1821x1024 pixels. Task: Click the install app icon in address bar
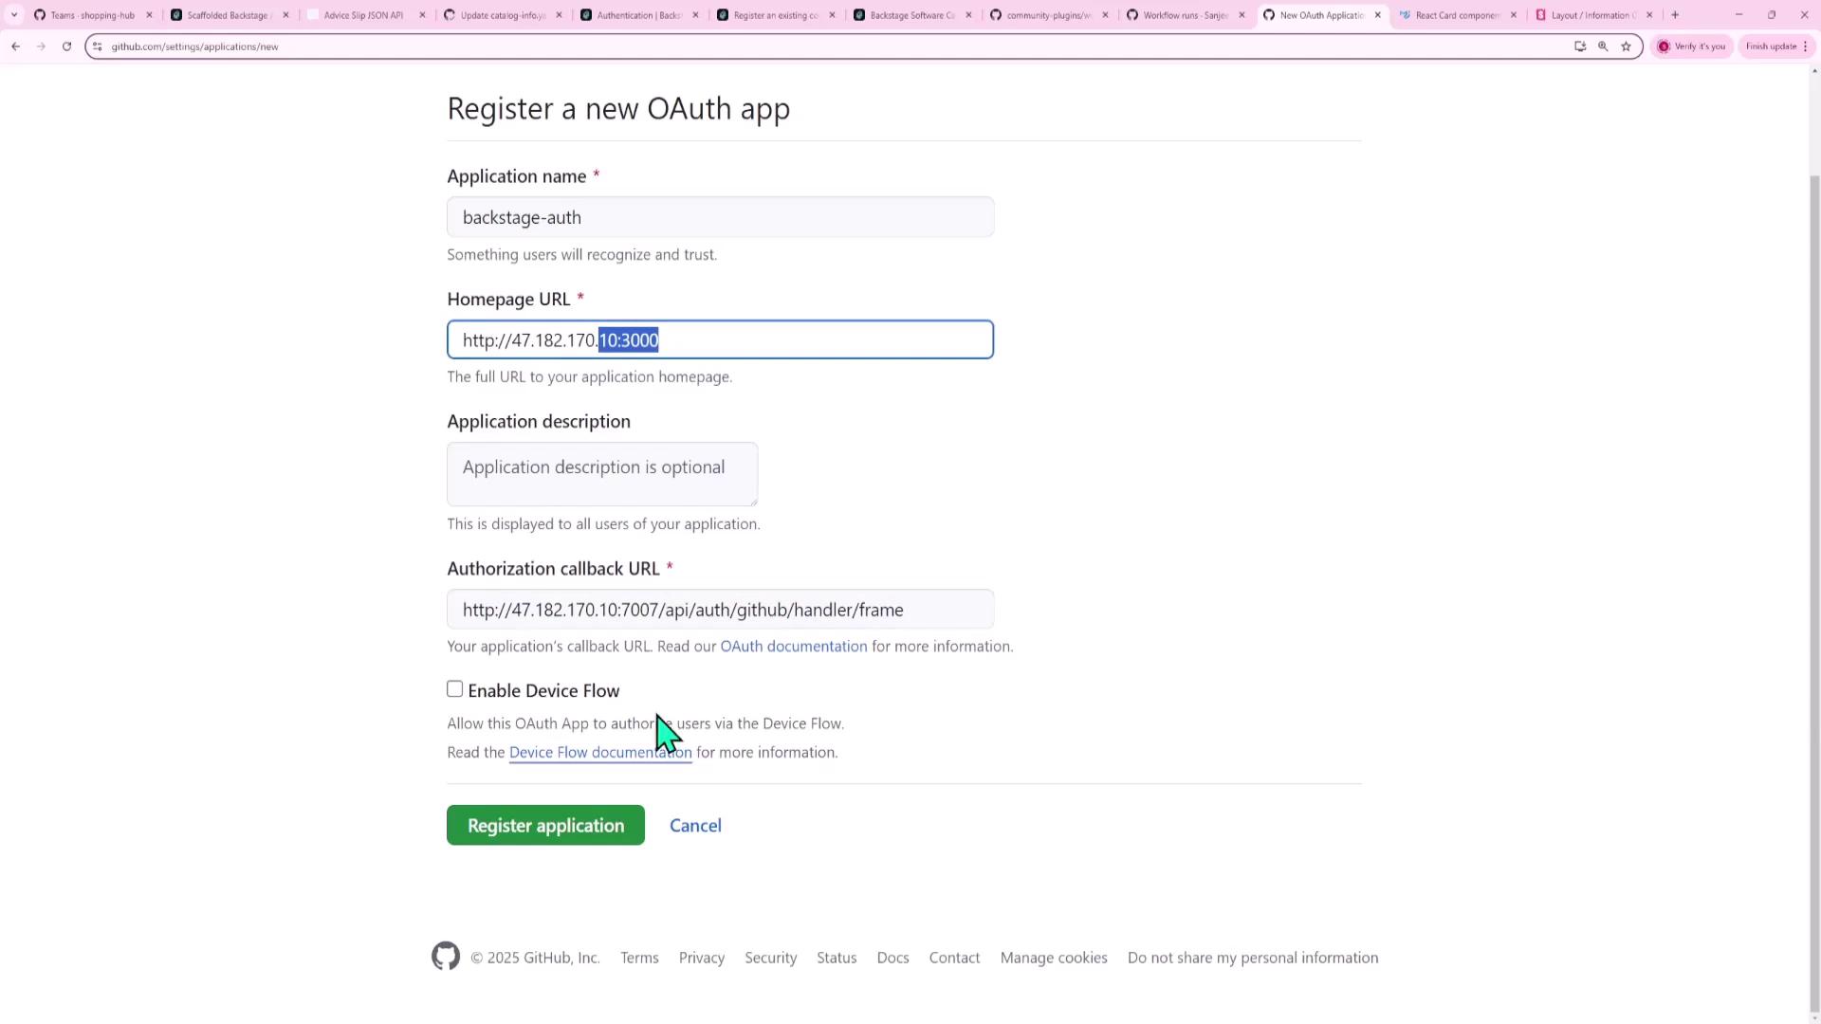(x=1580, y=46)
